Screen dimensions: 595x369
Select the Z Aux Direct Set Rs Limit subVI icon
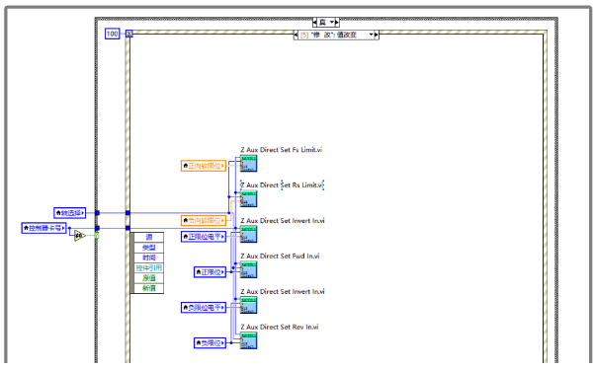coord(248,199)
